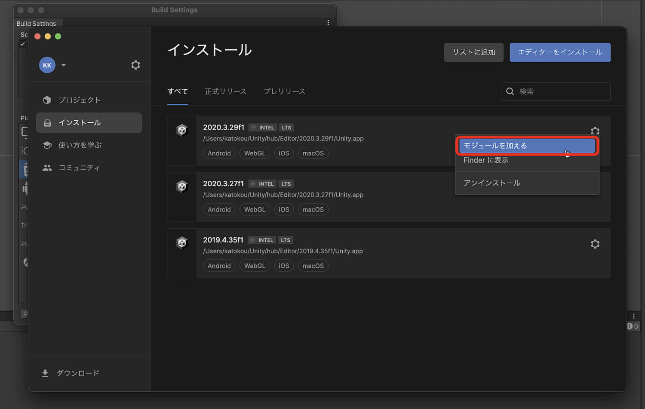Minimize the Unity Hub window

(x=48, y=36)
